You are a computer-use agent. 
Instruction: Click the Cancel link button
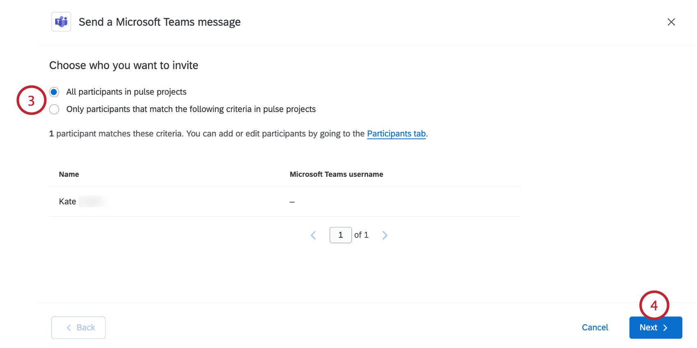pos(594,328)
